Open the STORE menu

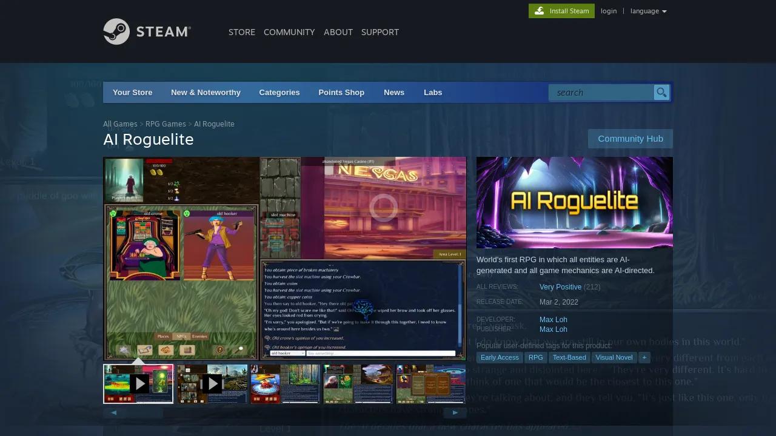242,32
